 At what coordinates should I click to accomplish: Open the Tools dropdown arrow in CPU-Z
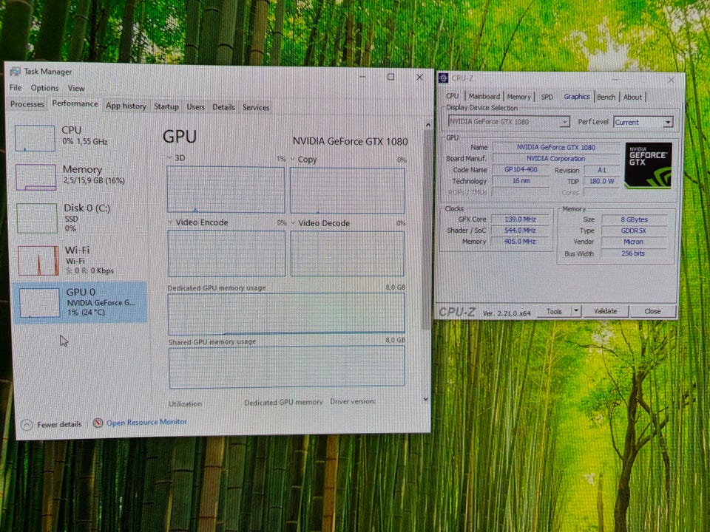(x=576, y=311)
